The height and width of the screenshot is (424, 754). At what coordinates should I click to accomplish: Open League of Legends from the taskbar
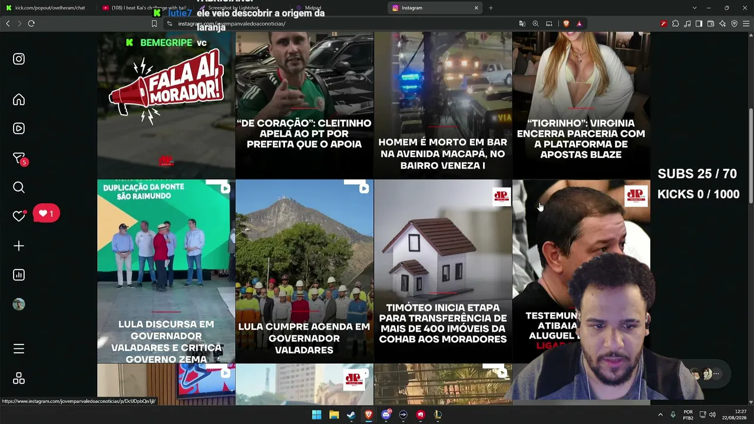(x=438, y=415)
